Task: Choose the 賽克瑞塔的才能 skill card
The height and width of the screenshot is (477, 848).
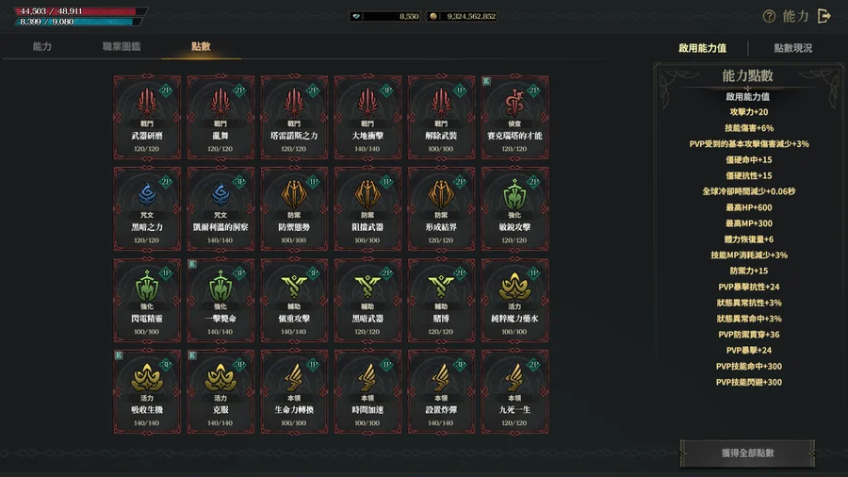Action: click(x=514, y=117)
